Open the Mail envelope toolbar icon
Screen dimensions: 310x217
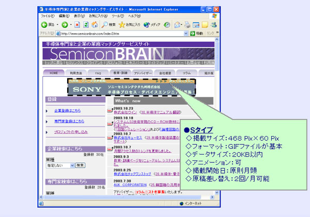177,25
